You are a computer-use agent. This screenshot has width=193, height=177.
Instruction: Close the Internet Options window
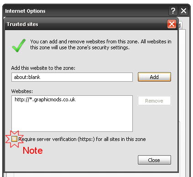click(x=183, y=11)
